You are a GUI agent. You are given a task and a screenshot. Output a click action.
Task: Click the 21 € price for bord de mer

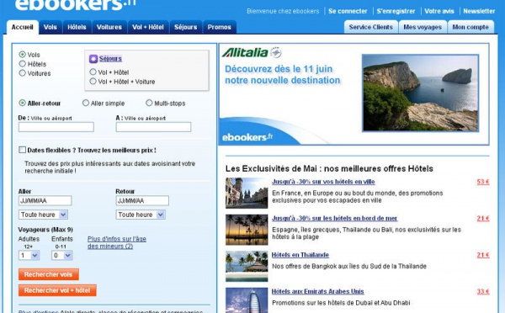tap(483, 218)
